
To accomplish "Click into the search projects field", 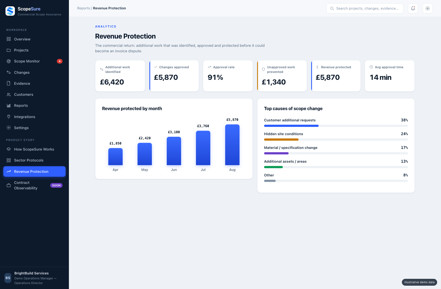I will pos(365,8).
